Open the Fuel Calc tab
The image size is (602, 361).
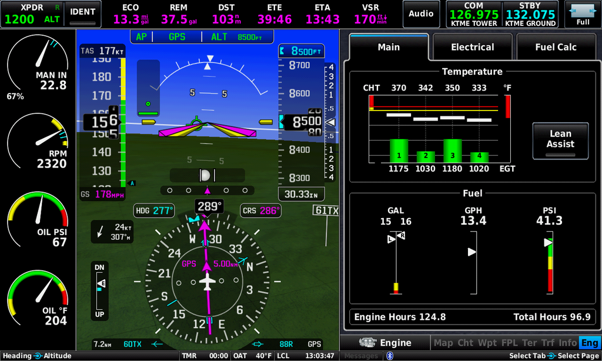555,47
